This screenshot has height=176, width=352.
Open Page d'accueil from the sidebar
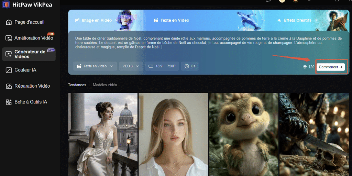tap(29, 22)
